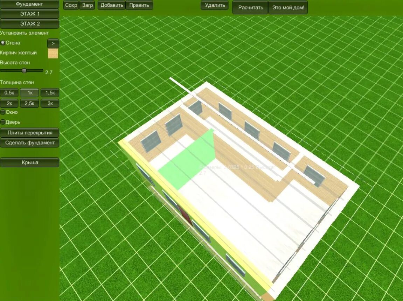The width and height of the screenshot is (403, 301).
Task: Click the Установить элемент heading
Action: coord(25,33)
